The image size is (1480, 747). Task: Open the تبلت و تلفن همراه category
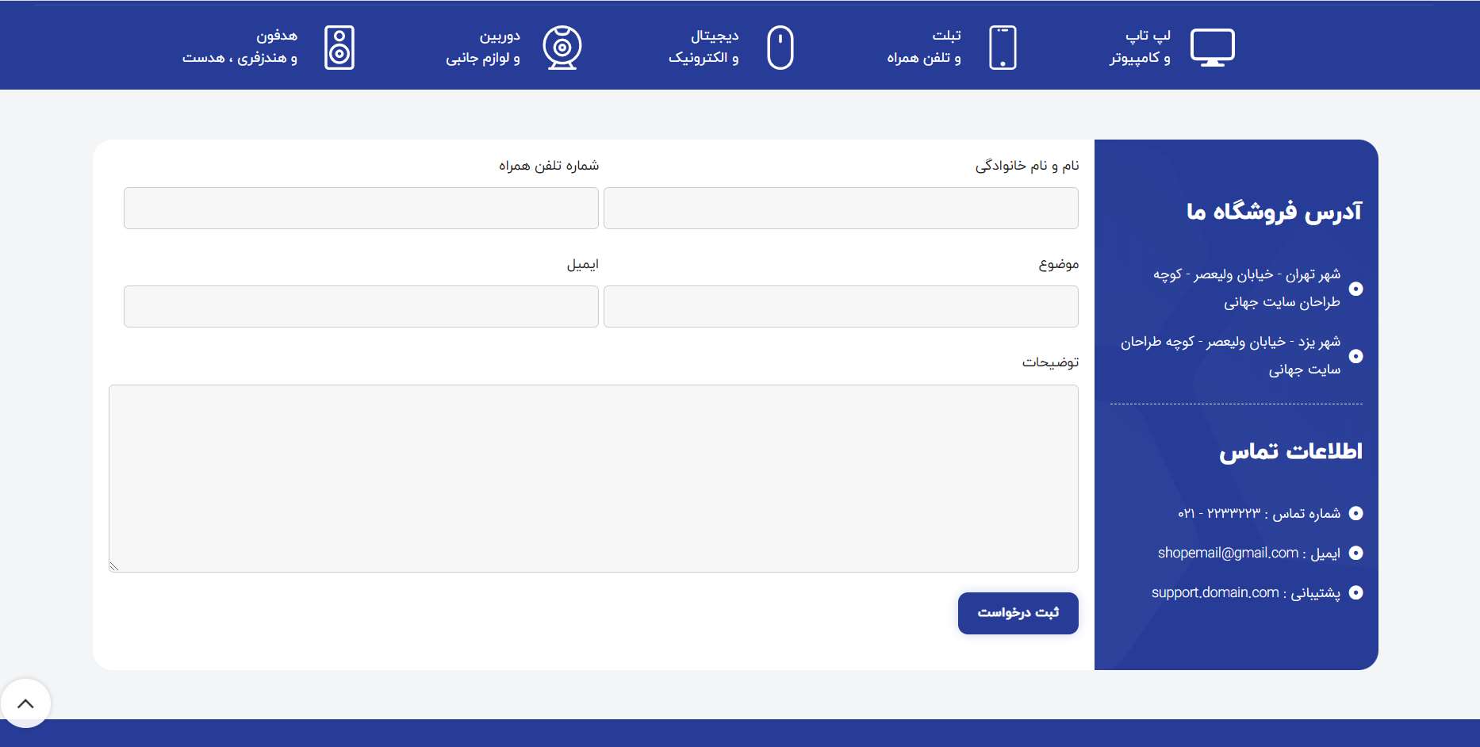(924, 47)
